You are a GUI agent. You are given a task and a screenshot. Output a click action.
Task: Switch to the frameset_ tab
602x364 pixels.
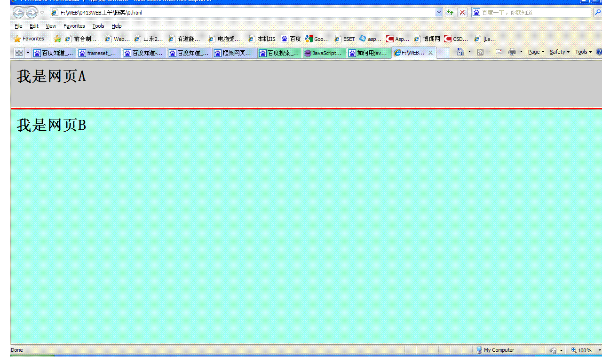[x=99, y=53]
